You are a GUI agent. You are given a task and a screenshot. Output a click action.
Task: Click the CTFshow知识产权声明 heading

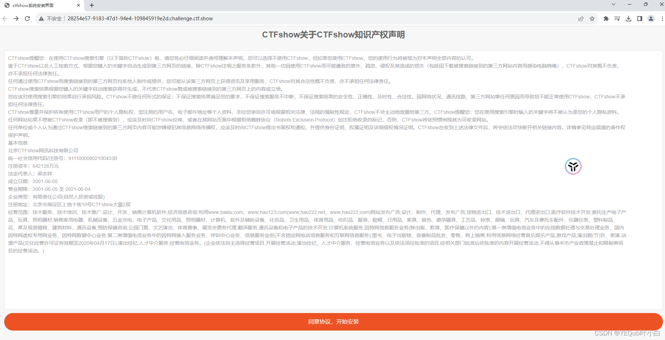(x=334, y=35)
